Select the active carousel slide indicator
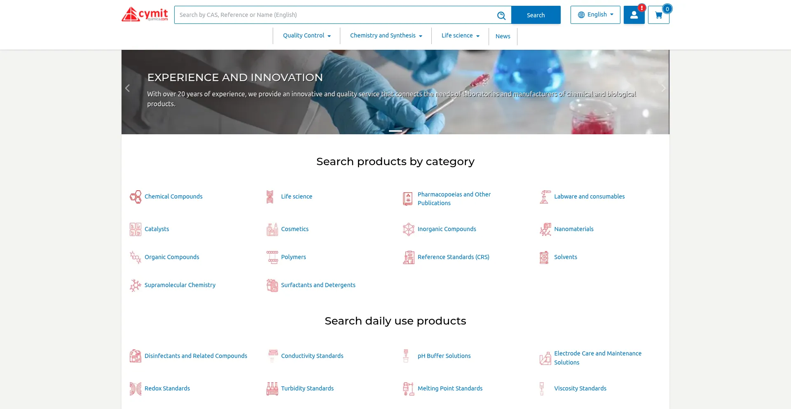 [x=395, y=131]
